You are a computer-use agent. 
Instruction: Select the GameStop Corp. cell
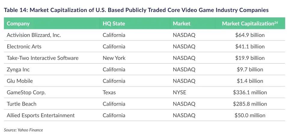(x=26, y=92)
